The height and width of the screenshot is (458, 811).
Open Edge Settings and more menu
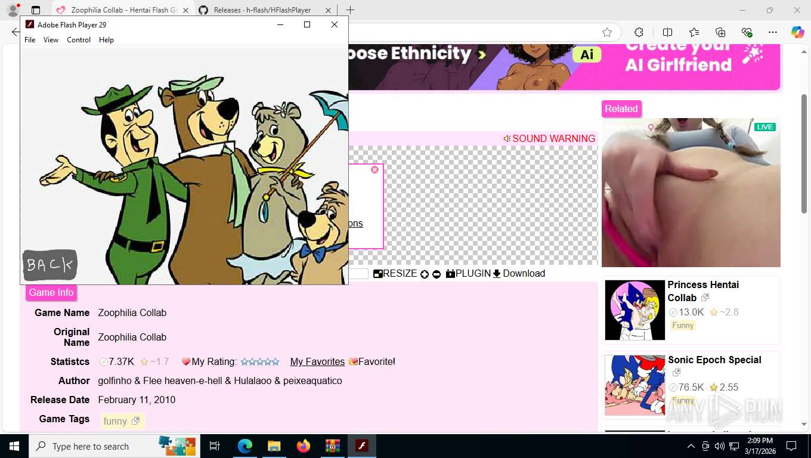pos(773,32)
